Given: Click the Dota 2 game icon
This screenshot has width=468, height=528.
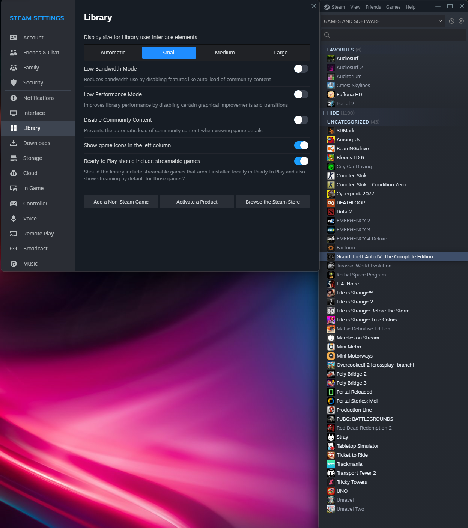Looking at the screenshot, I should [331, 212].
